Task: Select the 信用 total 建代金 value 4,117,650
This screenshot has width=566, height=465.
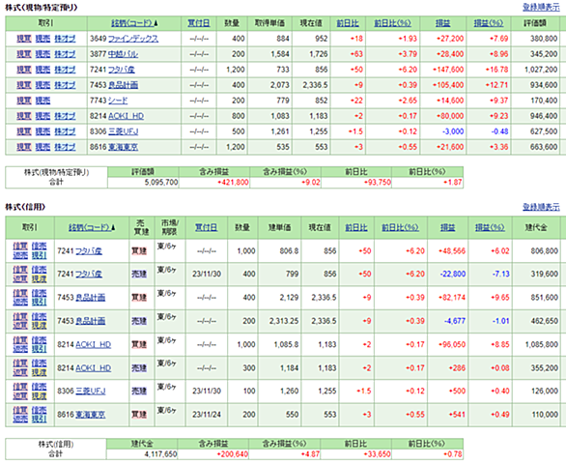Action: tap(160, 454)
